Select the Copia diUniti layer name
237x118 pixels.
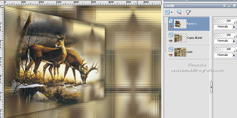pyautogui.click(x=194, y=38)
